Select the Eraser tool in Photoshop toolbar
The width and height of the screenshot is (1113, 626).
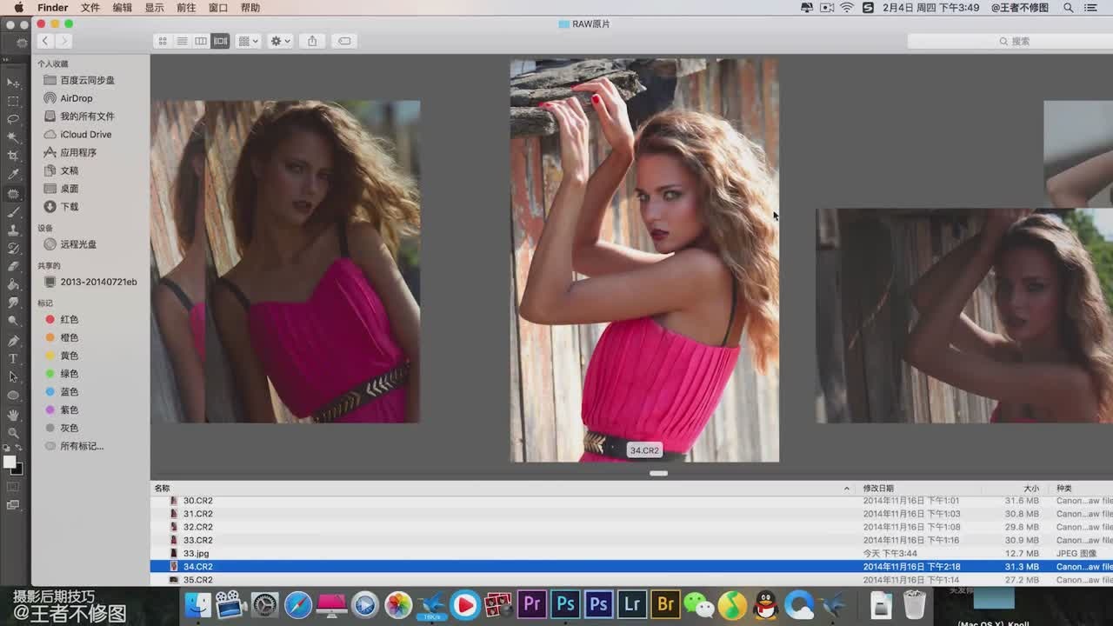pos(13,266)
